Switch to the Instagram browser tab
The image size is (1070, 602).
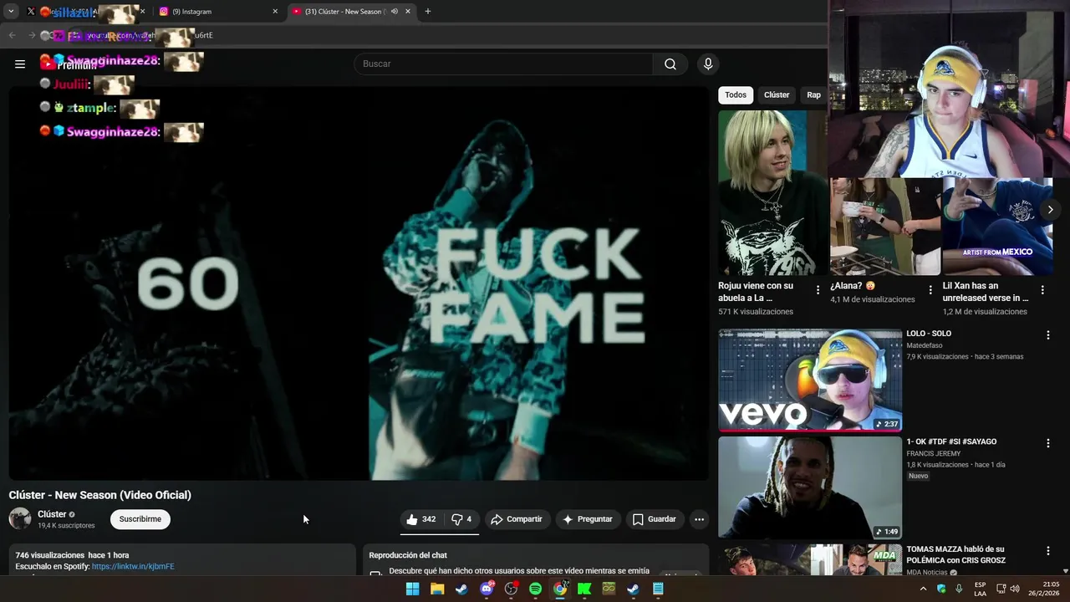(216, 12)
